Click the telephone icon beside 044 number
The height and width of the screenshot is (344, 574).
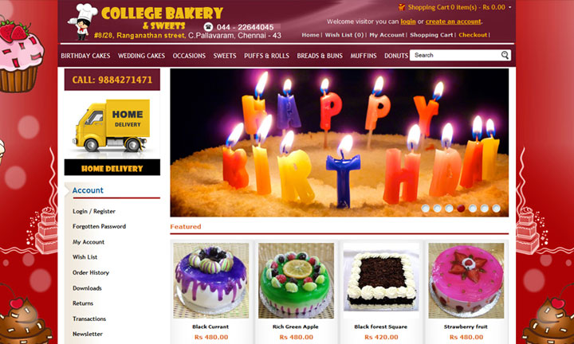(208, 27)
